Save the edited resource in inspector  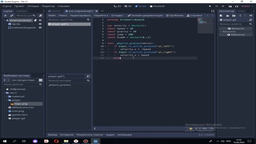[234, 16]
